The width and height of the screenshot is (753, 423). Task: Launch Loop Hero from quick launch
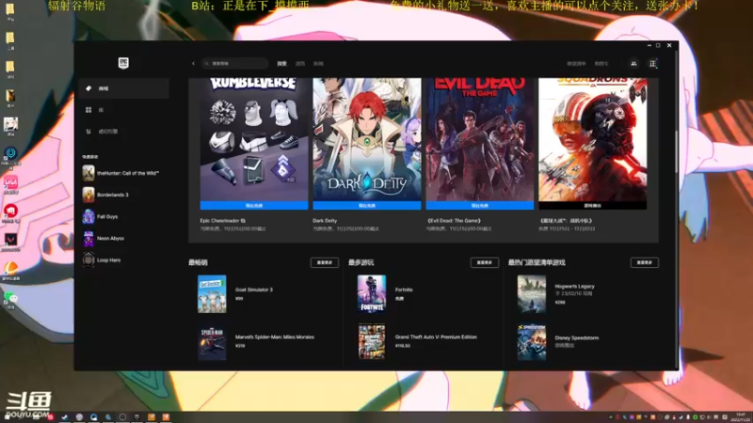point(124,260)
